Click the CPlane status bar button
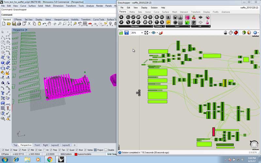The image size is (261, 163). (x=5, y=154)
